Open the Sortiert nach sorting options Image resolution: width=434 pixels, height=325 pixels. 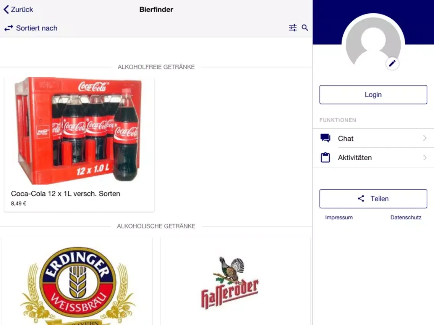[31, 28]
